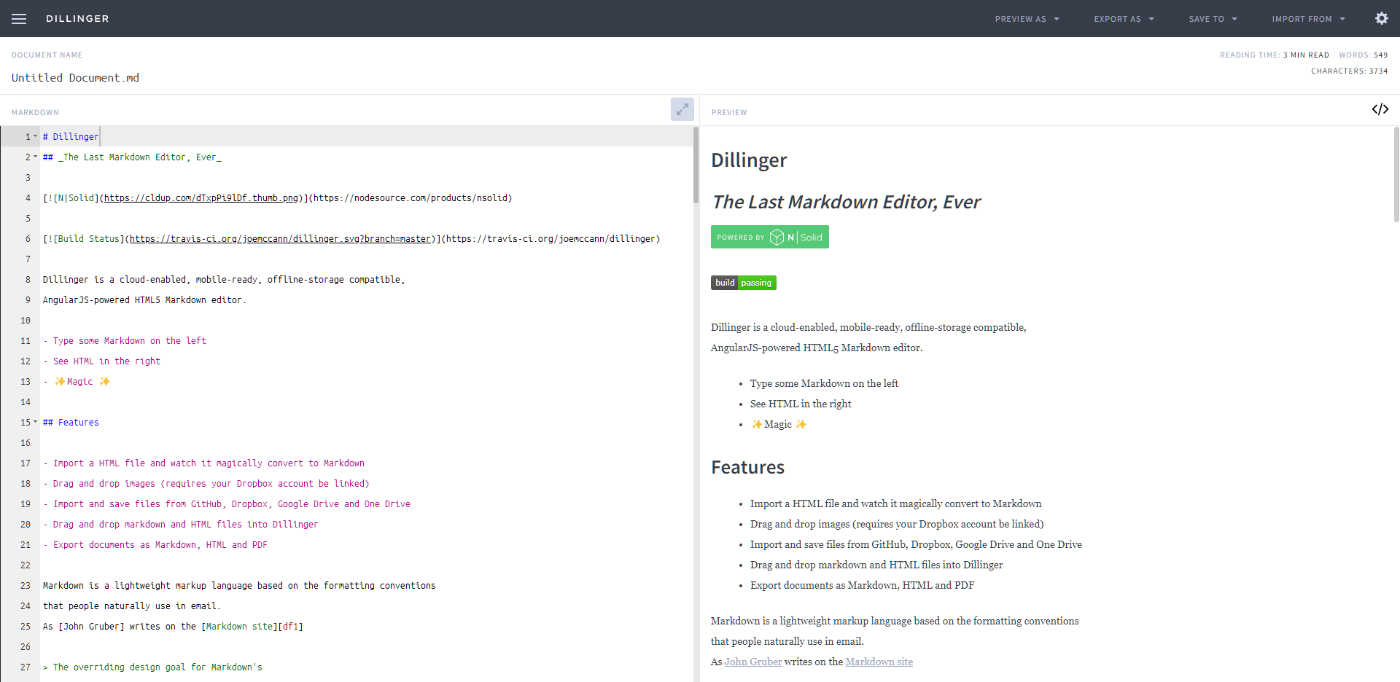Click 'Type some Markdown on the left' editor line
The height and width of the screenshot is (682, 1400).
[125, 340]
